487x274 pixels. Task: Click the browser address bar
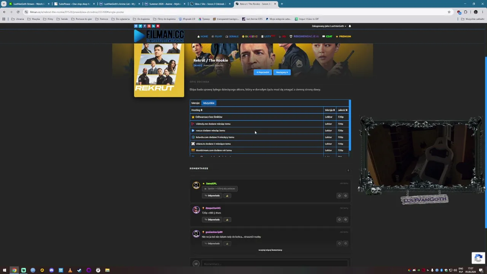pos(236,12)
